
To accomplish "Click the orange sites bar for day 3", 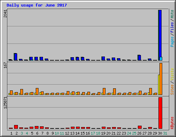I will pyautogui.click(x=22, y=92).
